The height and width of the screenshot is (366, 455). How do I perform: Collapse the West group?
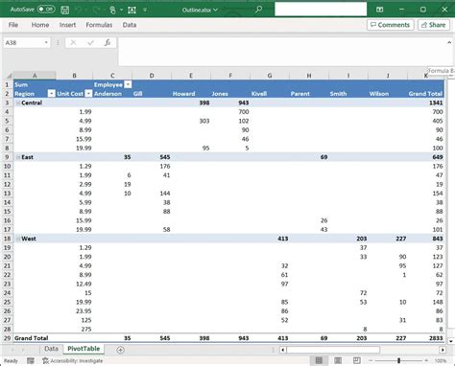pyautogui.click(x=18, y=239)
